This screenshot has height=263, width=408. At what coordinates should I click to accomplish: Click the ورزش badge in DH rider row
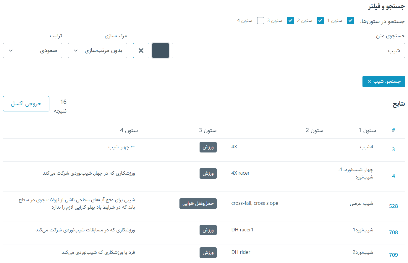point(208,253)
